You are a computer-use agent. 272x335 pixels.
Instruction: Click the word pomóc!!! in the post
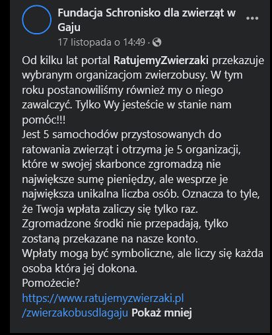44,120
